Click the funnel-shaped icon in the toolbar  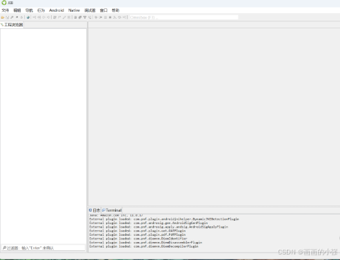[x=85, y=17]
